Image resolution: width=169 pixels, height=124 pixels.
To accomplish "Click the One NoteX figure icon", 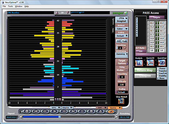I will click(x=121, y=101).
